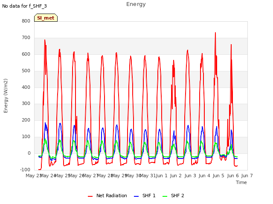Screen dimensions: 273x204
Task: Click the Jun 6 x-axis date label
Action: [233, 176]
